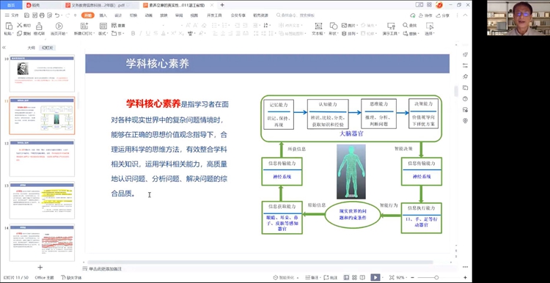
Task: Toggle Italic formatting
Action: (x=140, y=33)
